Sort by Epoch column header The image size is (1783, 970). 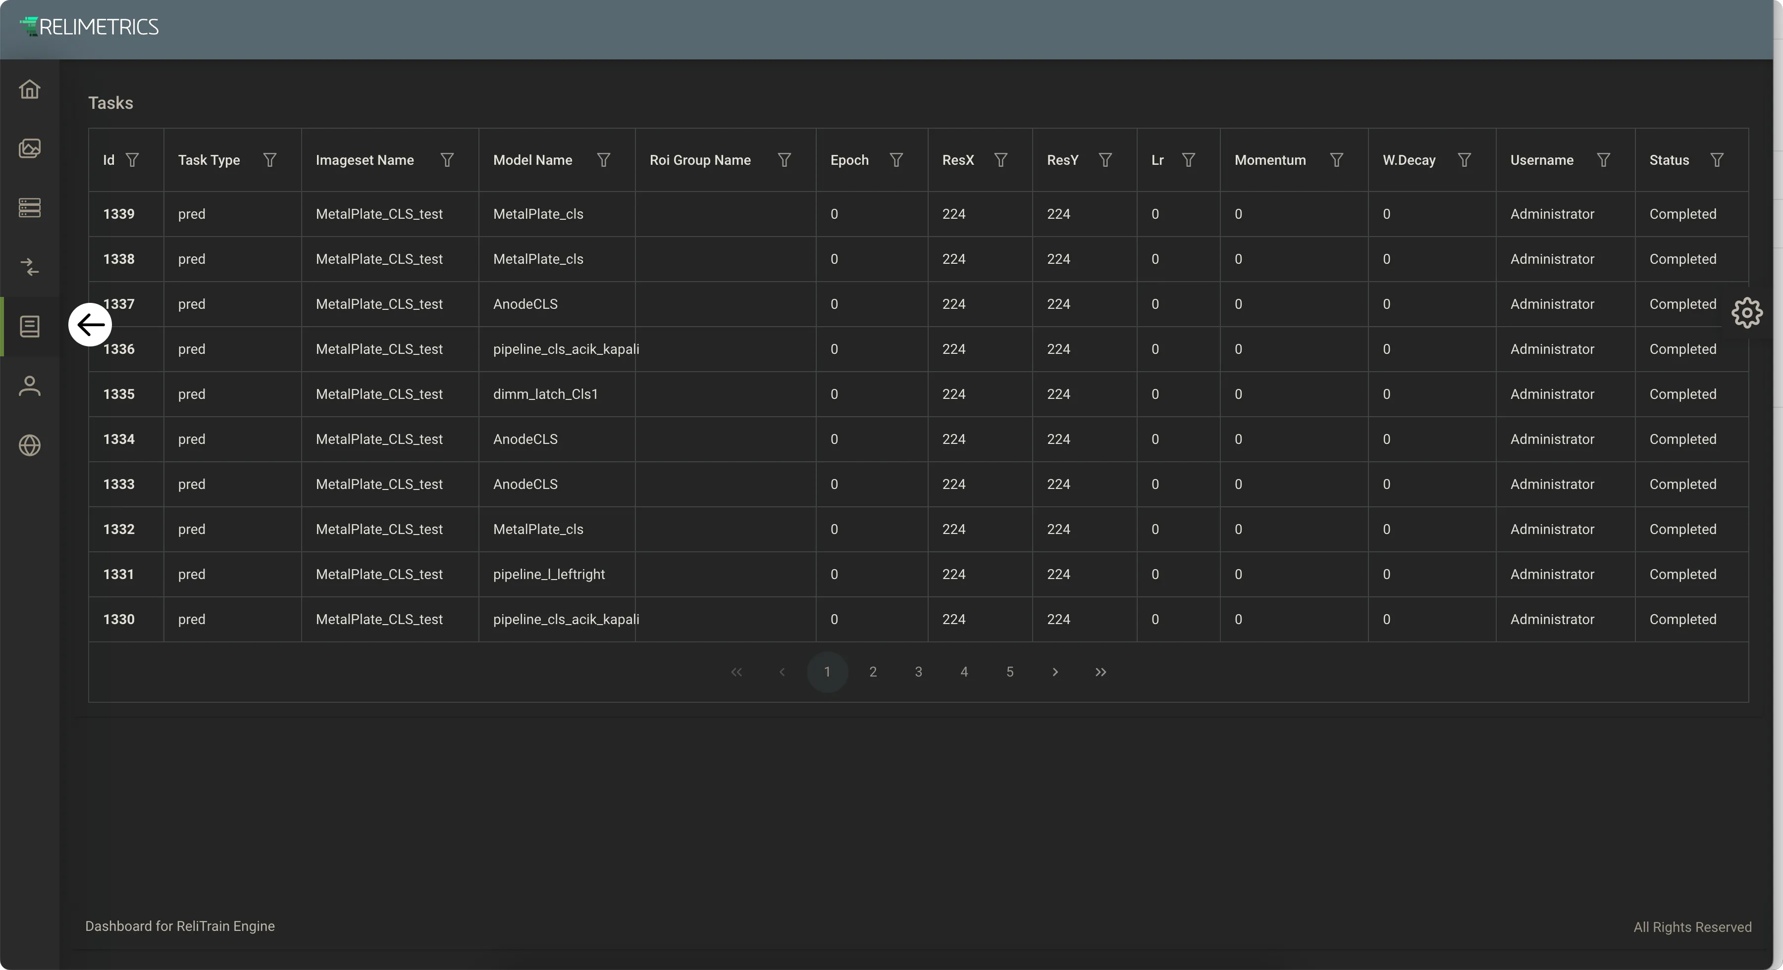click(849, 160)
